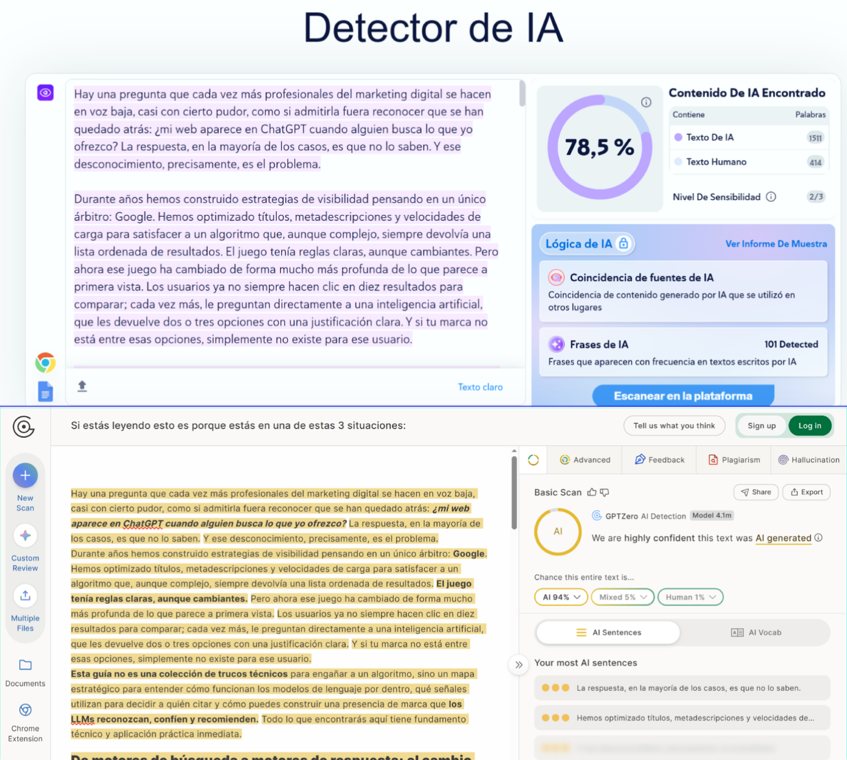Expand the AI 94% dropdown
The height and width of the screenshot is (760, 847).
pos(561,597)
